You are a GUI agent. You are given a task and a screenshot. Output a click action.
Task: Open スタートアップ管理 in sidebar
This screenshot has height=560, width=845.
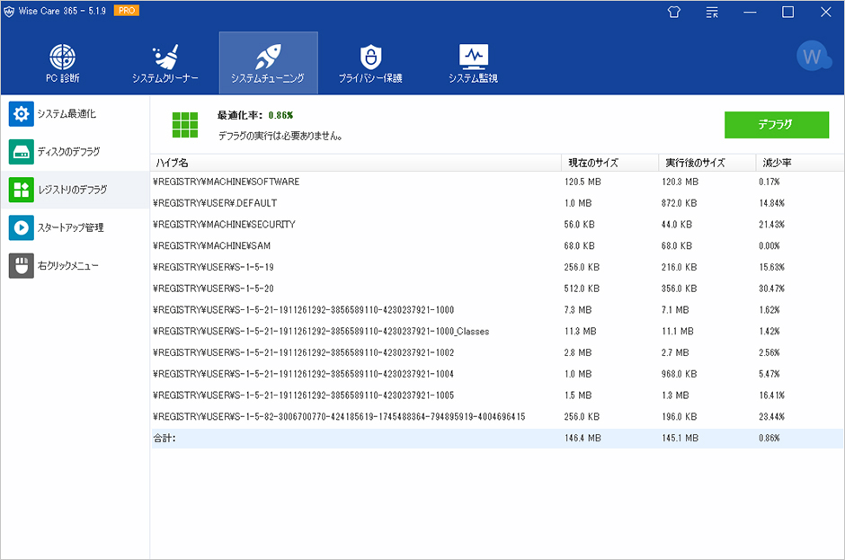tap(75, 227)
